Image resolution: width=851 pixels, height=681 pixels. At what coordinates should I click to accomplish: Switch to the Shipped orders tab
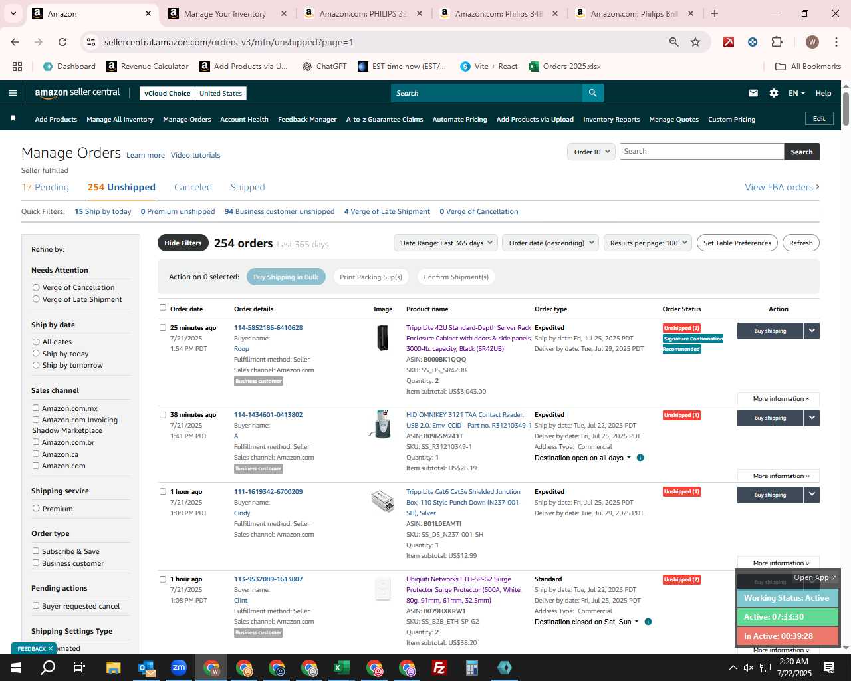pyautogui.click(x=247, y=188)
